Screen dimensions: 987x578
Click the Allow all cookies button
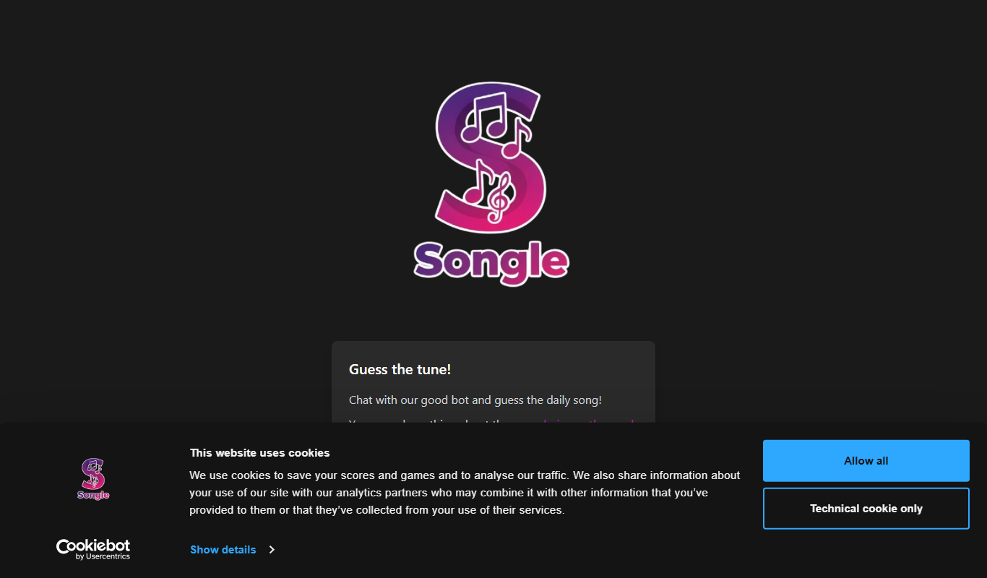(x=866, y=461)
